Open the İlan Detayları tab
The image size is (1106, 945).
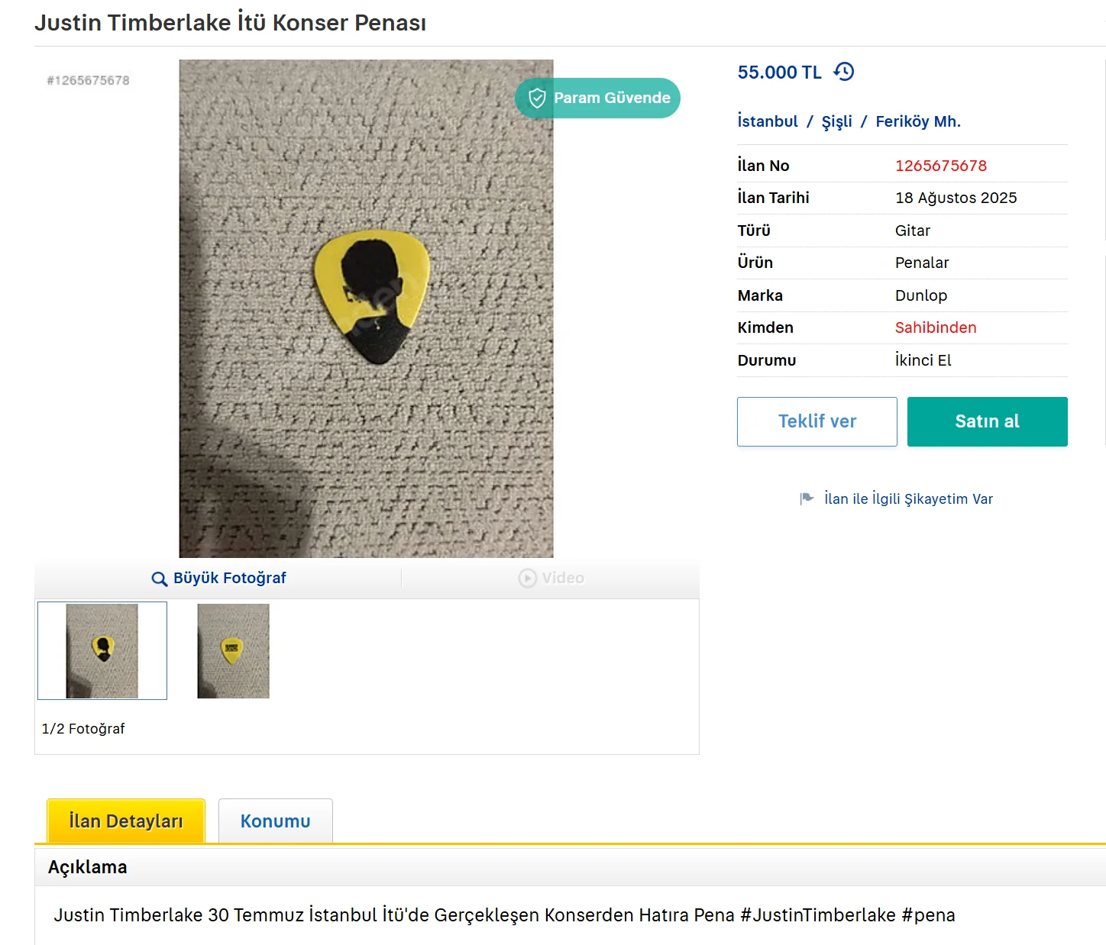[126, 821]
